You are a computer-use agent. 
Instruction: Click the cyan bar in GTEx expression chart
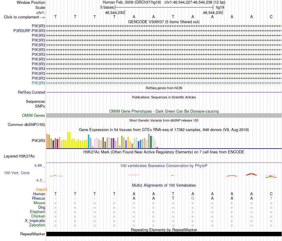88,141
